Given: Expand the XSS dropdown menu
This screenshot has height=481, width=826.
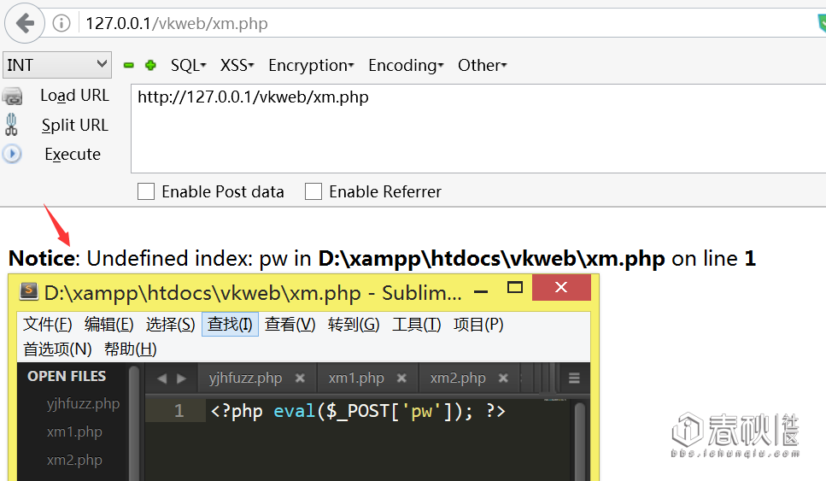Looking at the screenshot, I should pyautogui.click(x=237, y=65).
